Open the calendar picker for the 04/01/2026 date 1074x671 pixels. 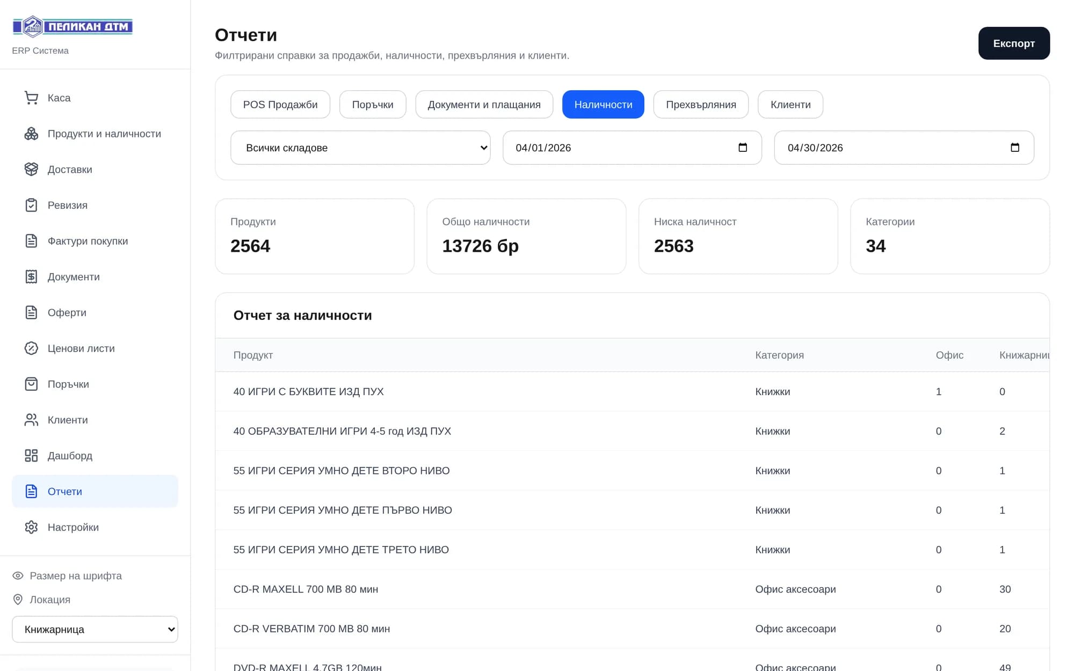(x=743, y=148)
